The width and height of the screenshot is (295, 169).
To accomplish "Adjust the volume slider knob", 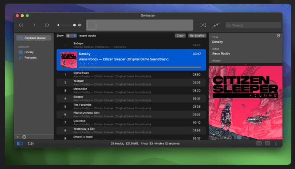I will 75,25.
